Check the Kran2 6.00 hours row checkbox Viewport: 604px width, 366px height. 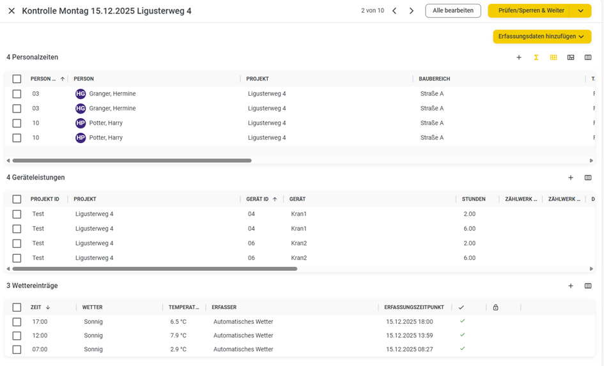click(17, 258)
